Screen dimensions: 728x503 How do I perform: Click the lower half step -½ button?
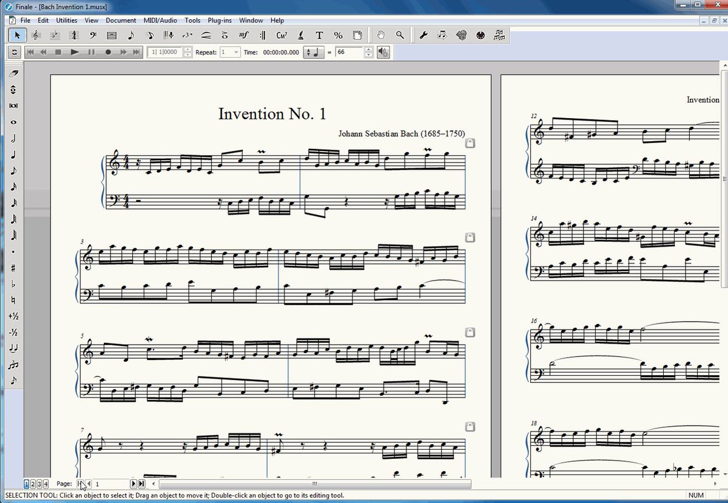(x=13, y=332)
